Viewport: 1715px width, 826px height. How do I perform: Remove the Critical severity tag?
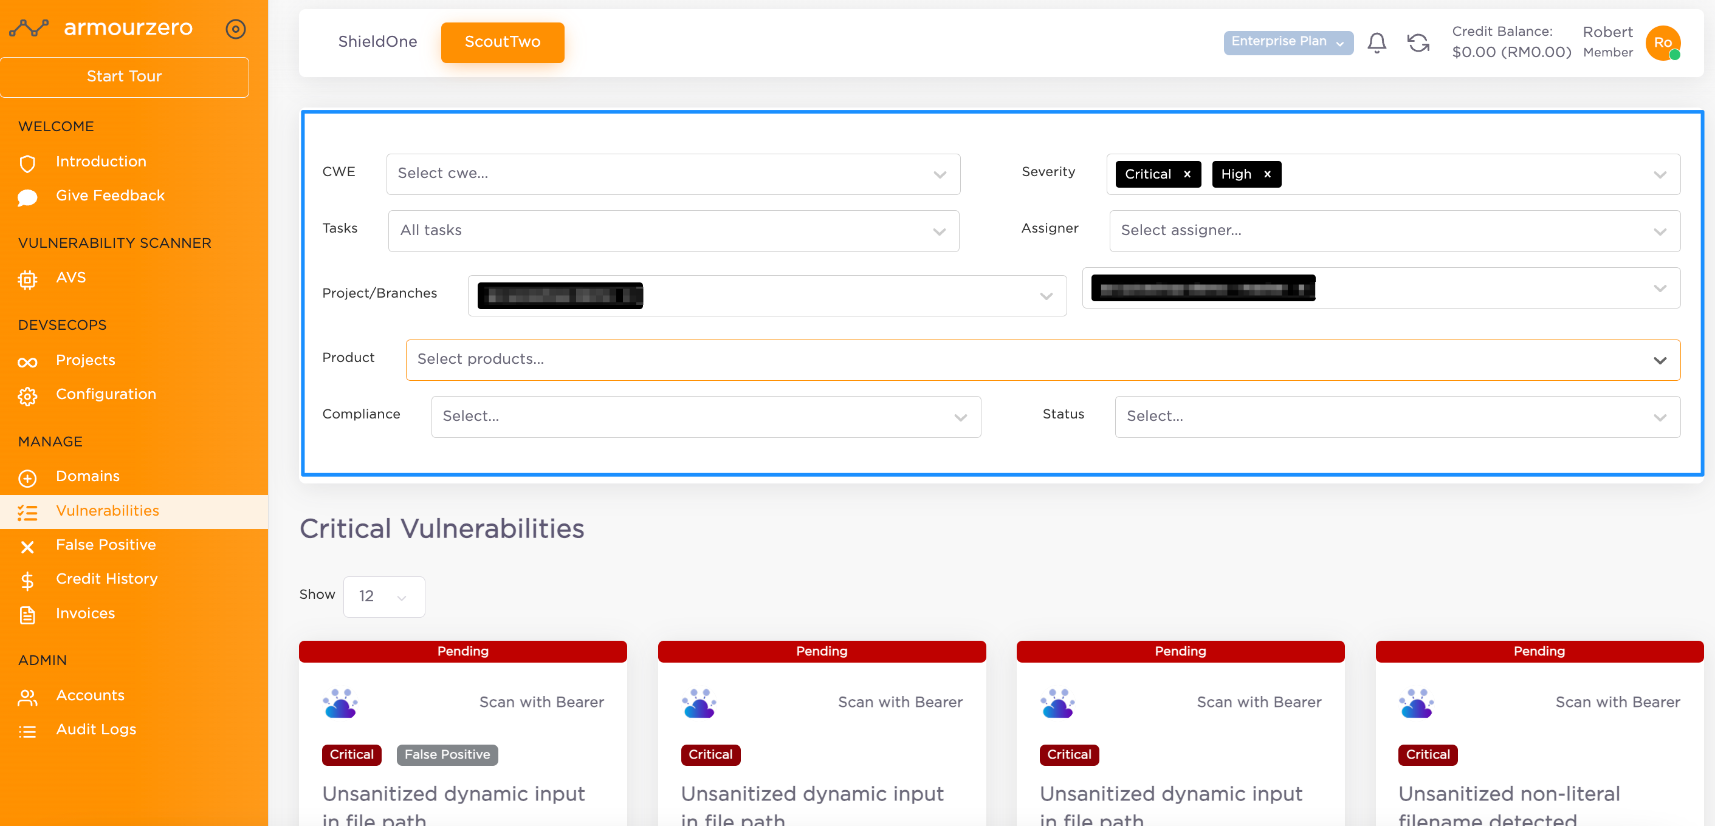pyautogui.click(x=1186, y=174)
